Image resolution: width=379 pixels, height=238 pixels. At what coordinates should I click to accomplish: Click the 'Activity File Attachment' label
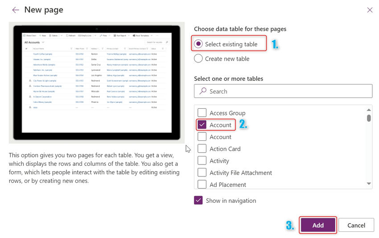point(241,173)
